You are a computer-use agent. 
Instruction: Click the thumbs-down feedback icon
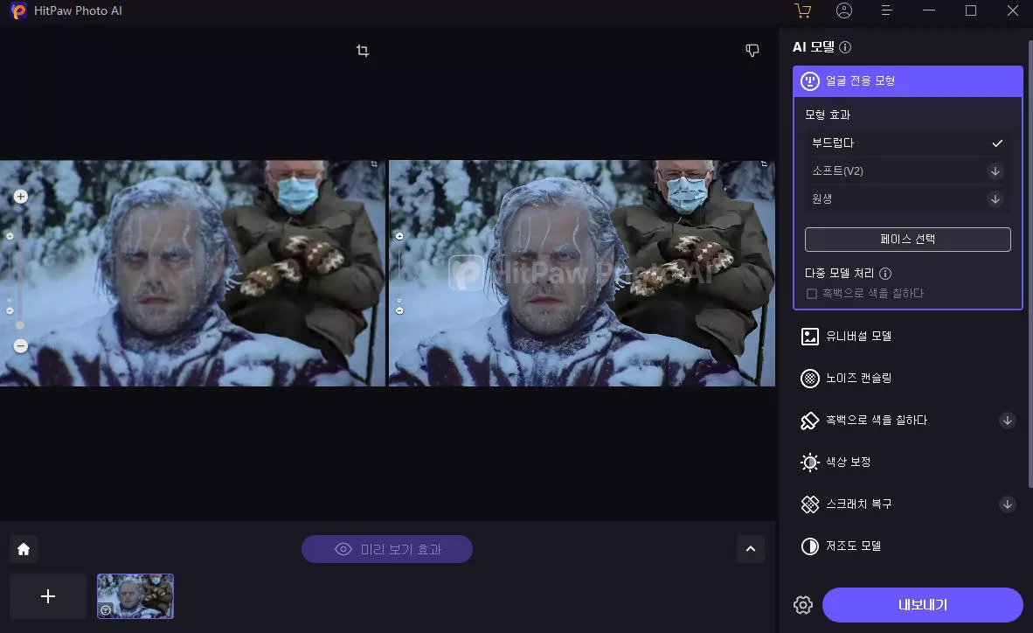tap(752, 51)
